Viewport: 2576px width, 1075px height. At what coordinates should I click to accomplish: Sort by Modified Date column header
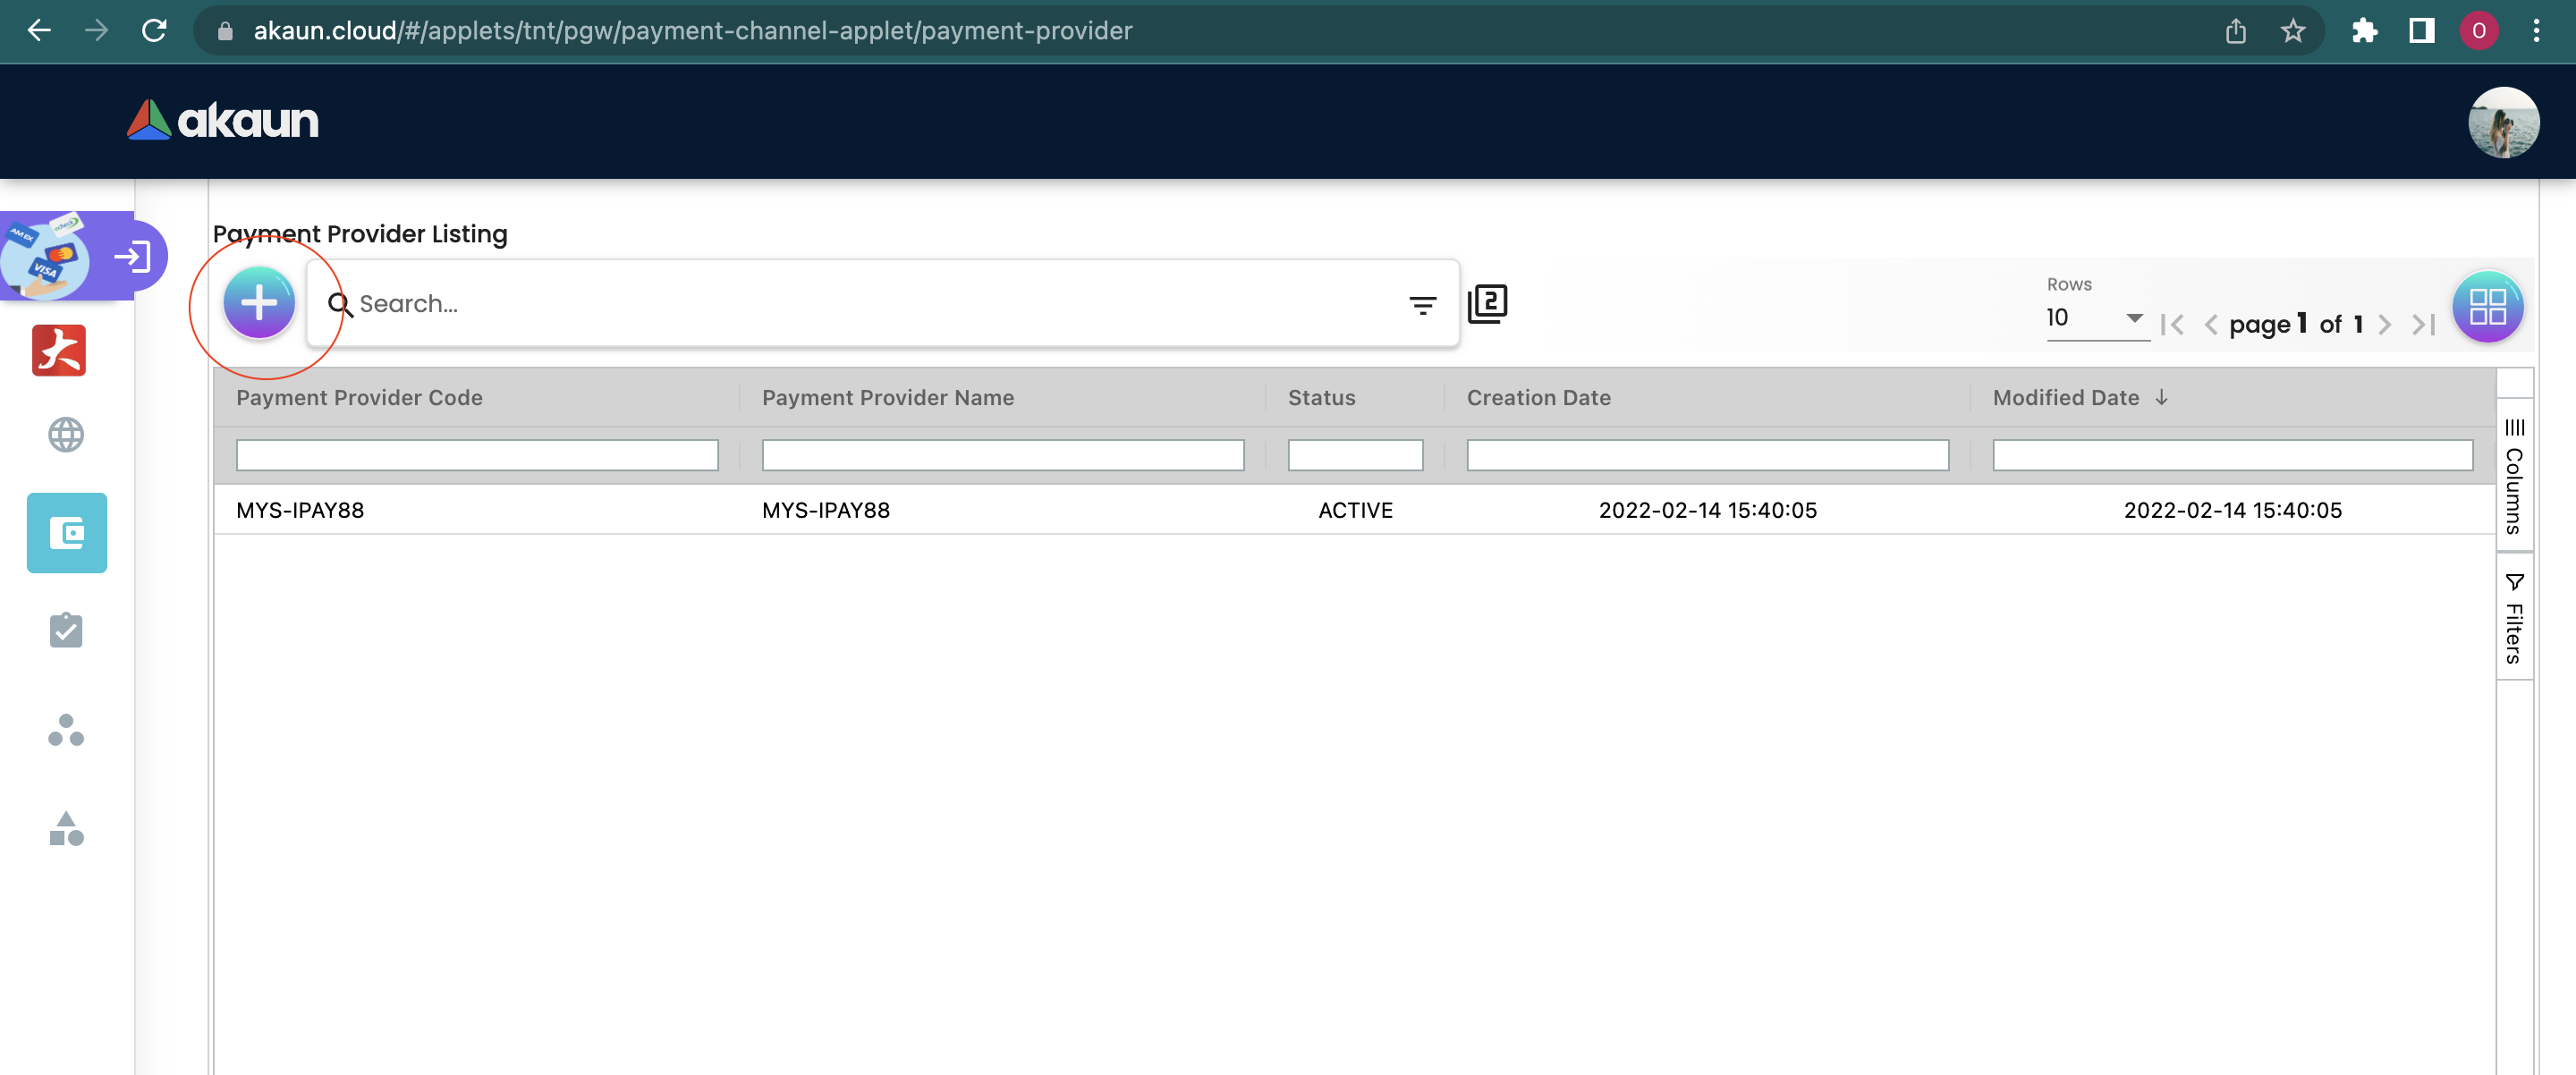[2066, 397]
